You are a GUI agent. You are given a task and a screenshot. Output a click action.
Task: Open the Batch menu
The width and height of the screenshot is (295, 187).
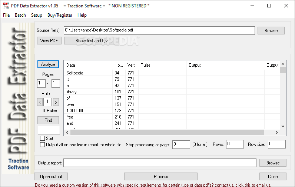pos(20,15)
